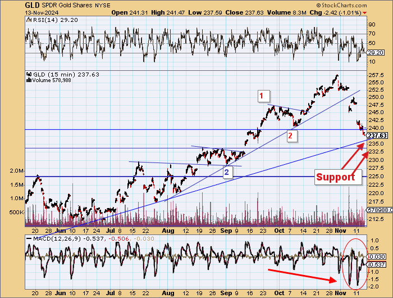
Task: Click 235.0 on the price axis
Action: (376, 143)
